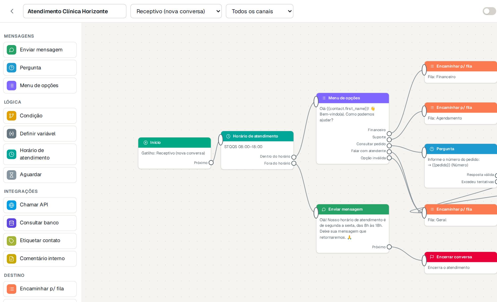Image resolution: width=497 pixels, height=302 pixels.
Task: Toggle the flow activation switch at top right
Action: tap(489, 11)
